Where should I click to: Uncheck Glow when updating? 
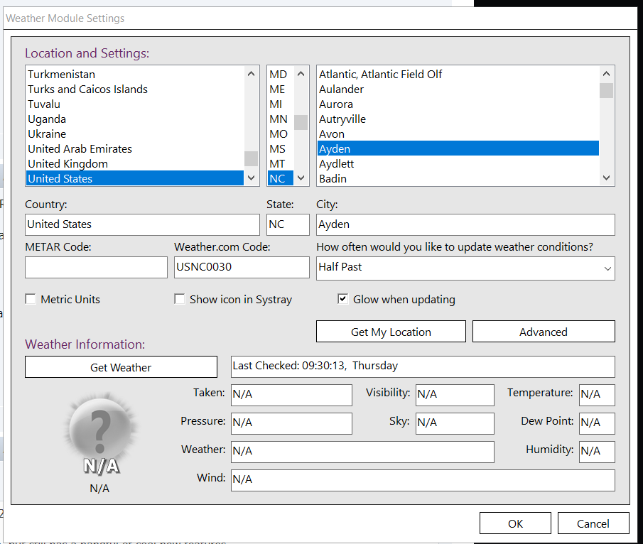(x=343, y=299)
